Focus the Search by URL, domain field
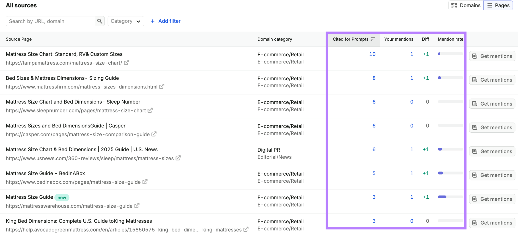518x234 pixels. (x=51, y=21)
